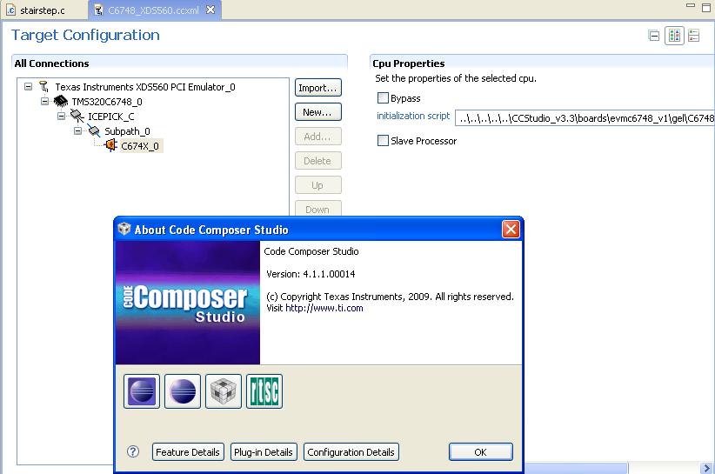The width and height of the screenshot is (715, 474).
Task: Click the stairstep.c file icon
Action: click(x=11, y=10)
